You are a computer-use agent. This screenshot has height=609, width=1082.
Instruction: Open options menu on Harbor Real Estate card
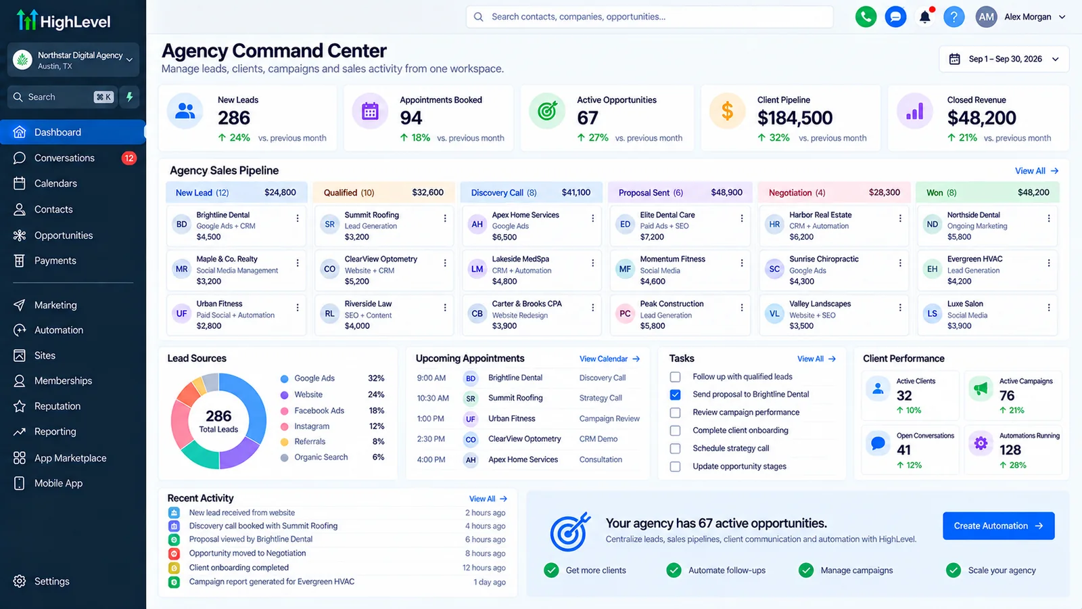900,219
